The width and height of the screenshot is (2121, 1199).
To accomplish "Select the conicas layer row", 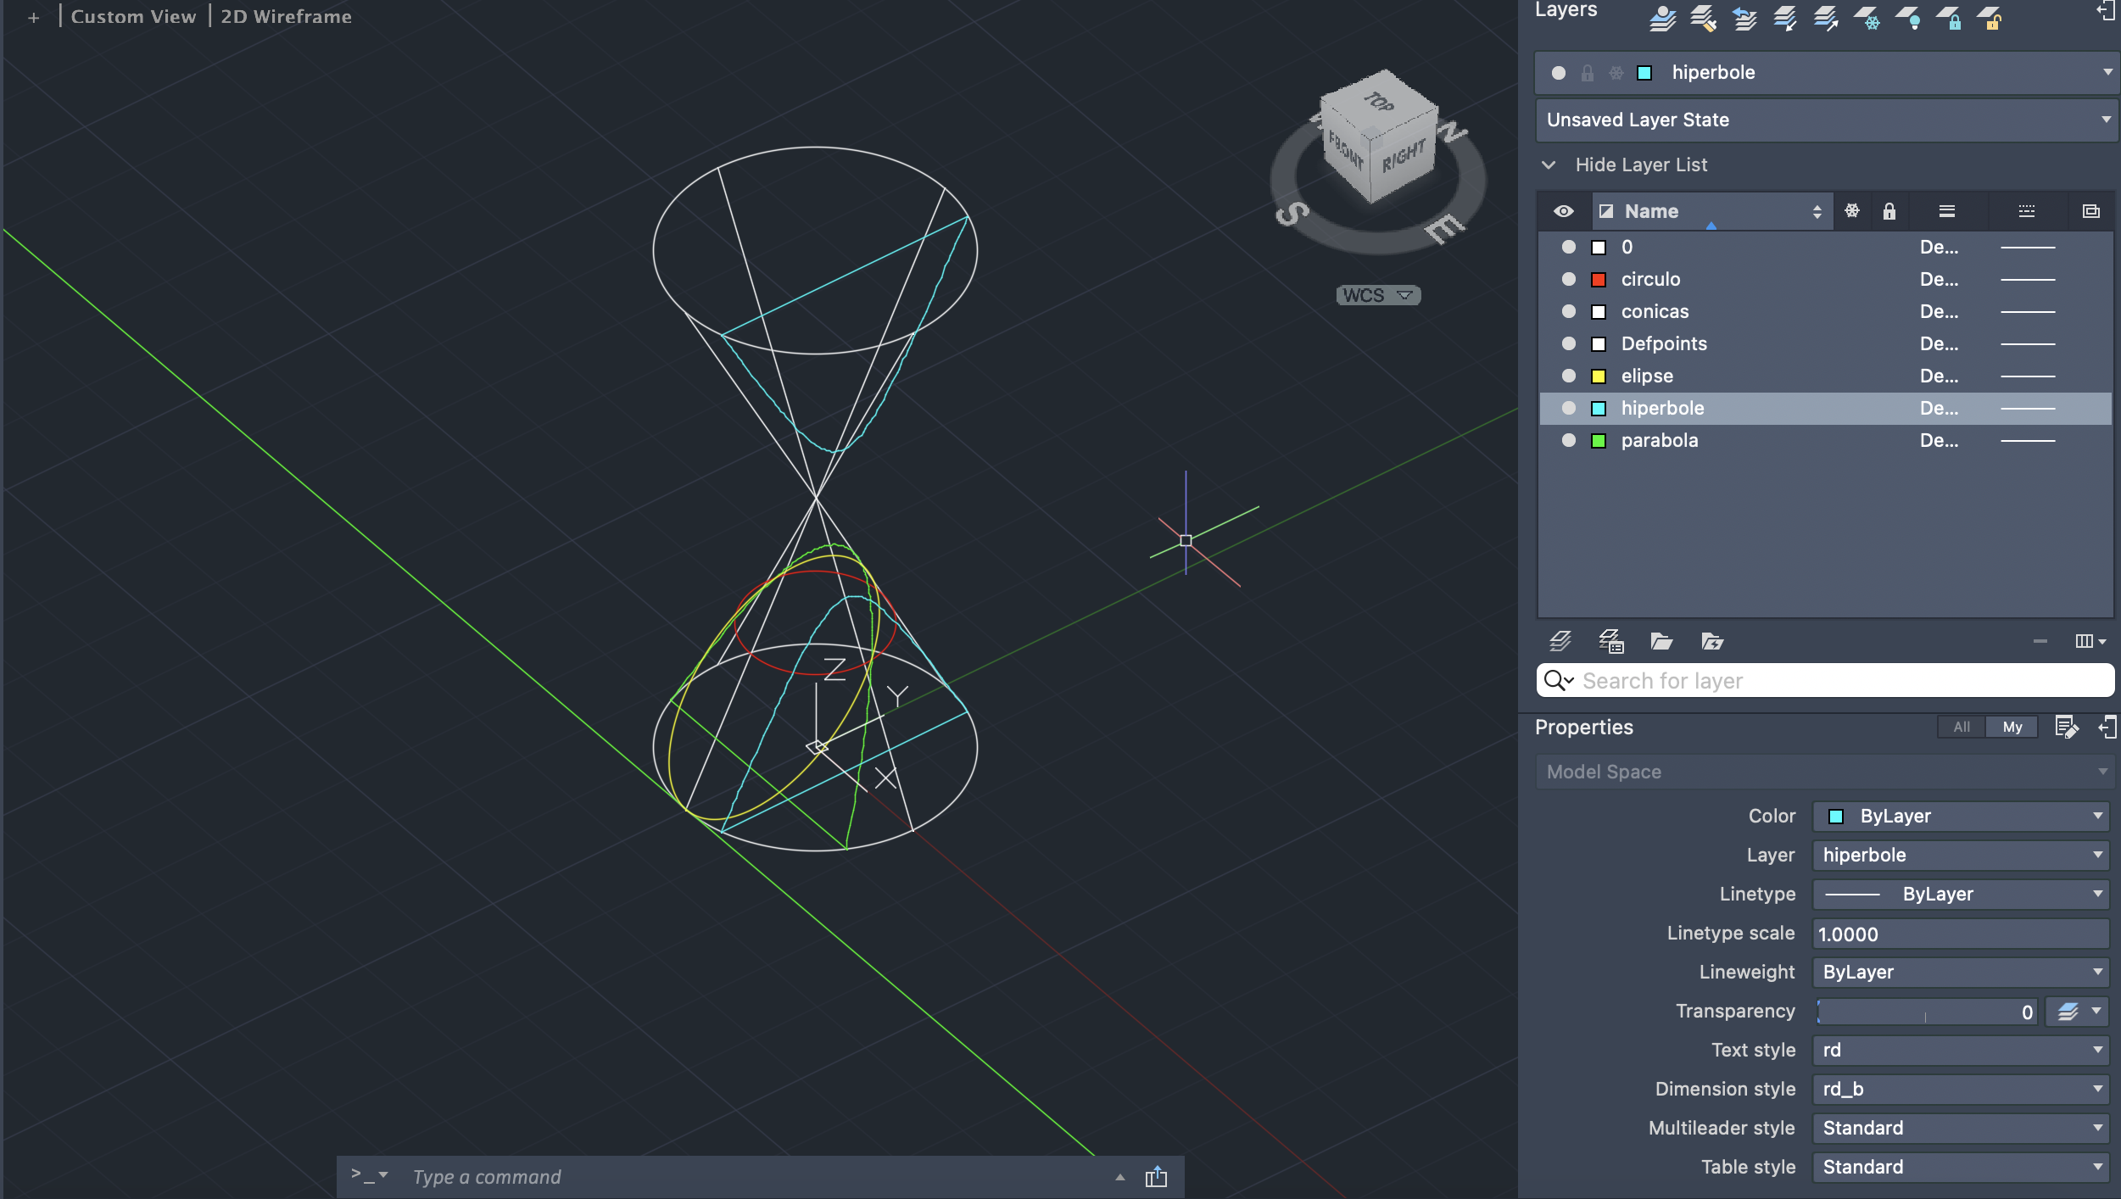I will click(x=1655, y=311).
